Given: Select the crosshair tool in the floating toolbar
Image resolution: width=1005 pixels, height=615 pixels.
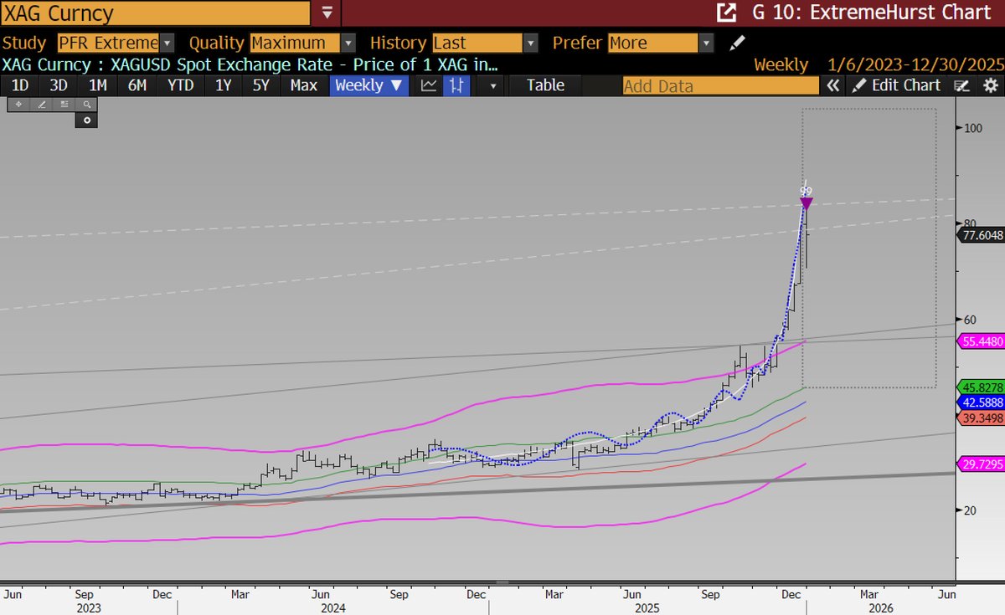Looking at the screenshot, I should (x=18, y=104).
